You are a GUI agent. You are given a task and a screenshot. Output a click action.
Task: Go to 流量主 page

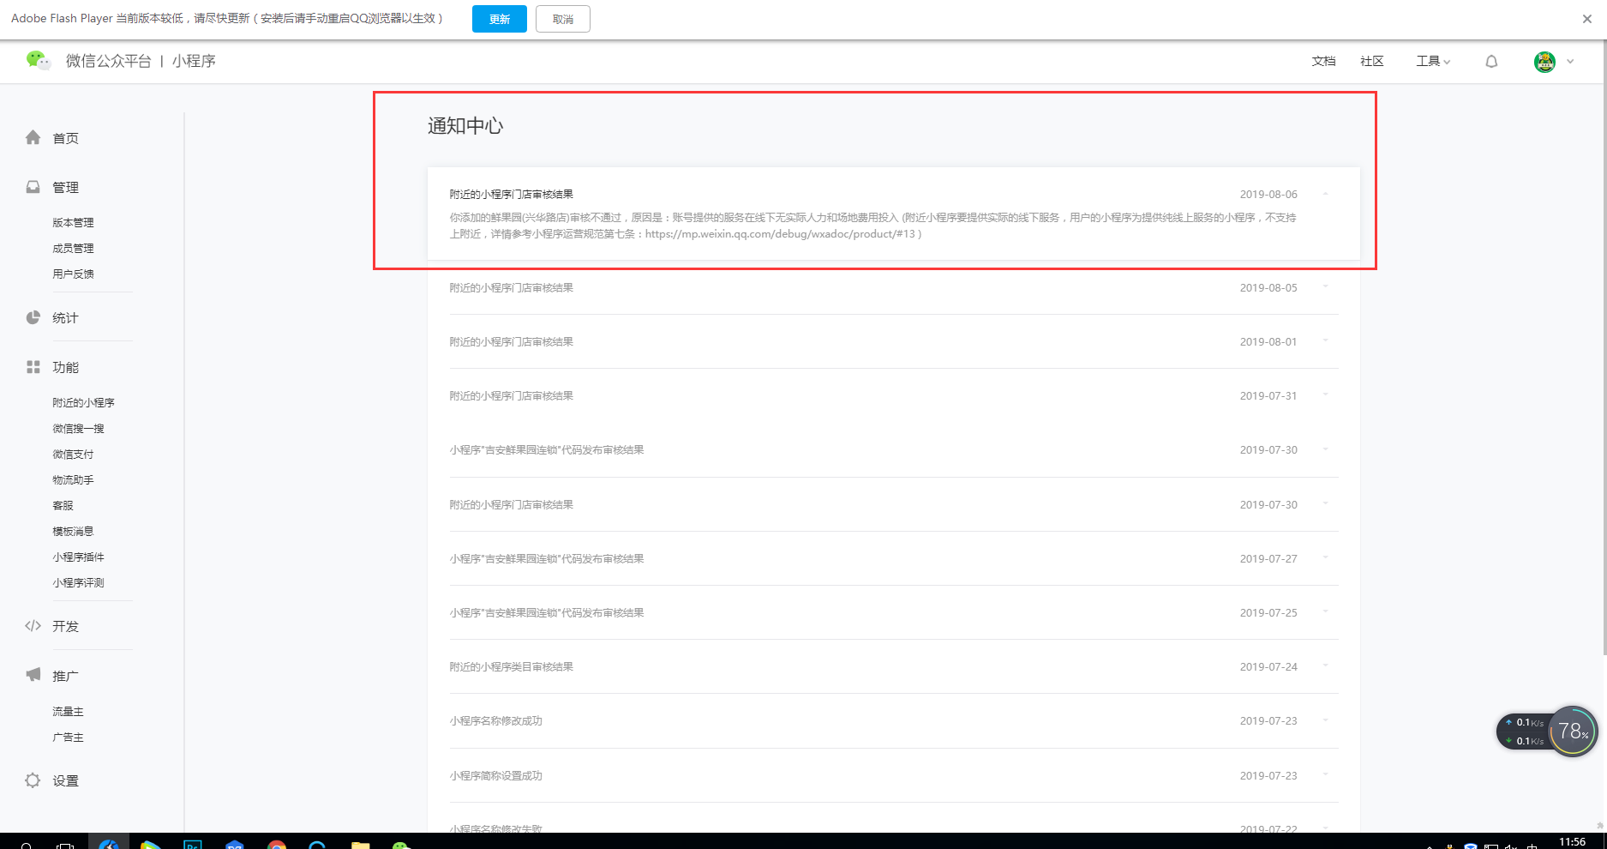click(x=68, y=712)
